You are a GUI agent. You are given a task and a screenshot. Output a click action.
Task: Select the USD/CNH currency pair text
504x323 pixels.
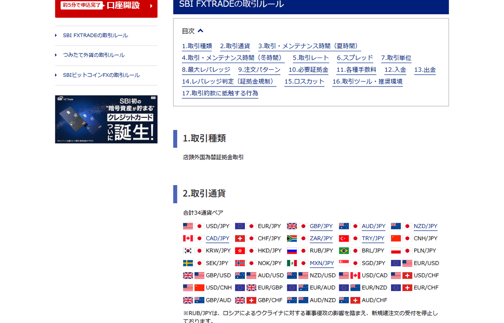[x=219, y=288]
